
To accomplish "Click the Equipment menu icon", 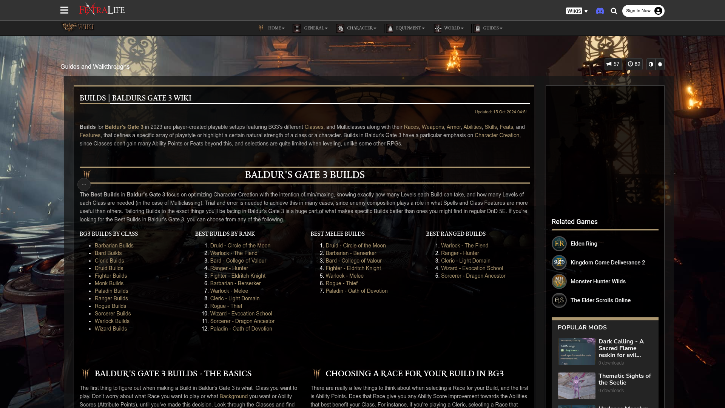I will (390, 28).
